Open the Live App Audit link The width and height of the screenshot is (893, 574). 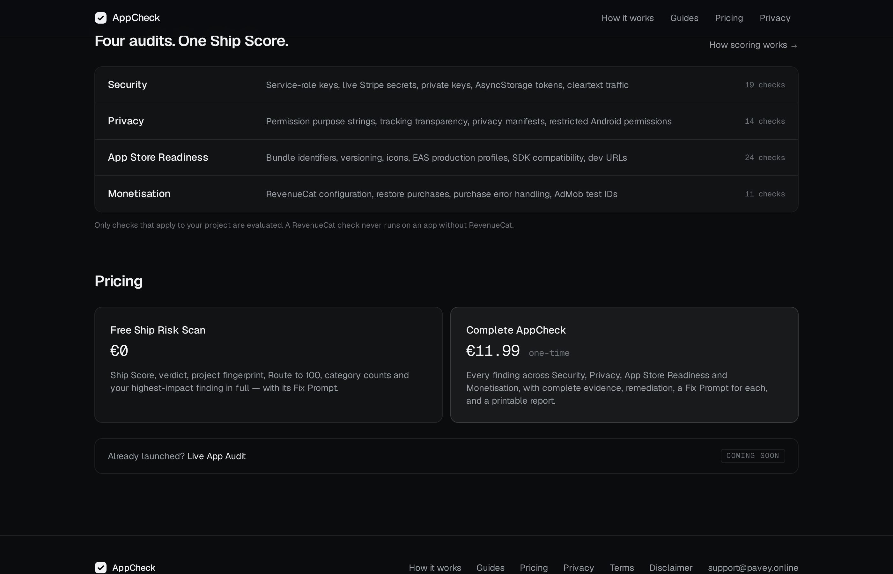(x=217, y=456)
